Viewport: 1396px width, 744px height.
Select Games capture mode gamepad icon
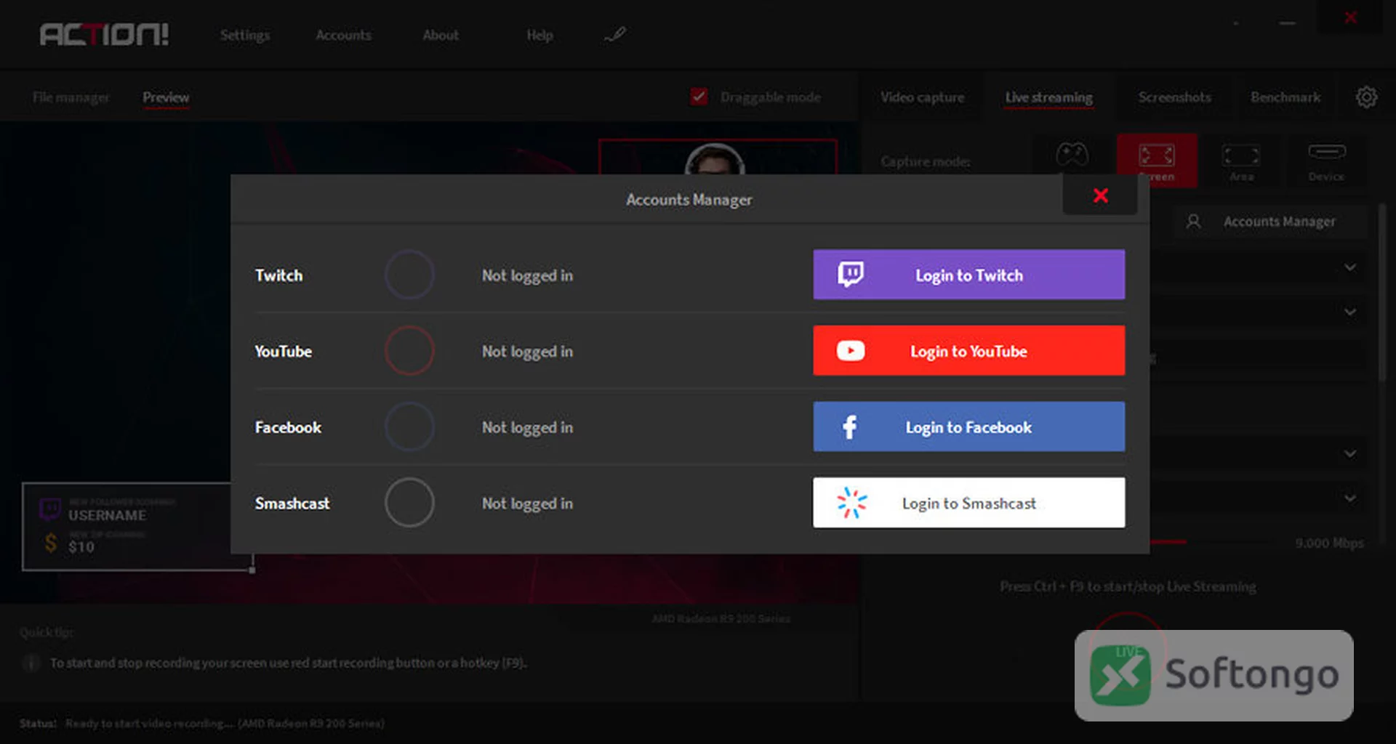(x=1072, y=155)
